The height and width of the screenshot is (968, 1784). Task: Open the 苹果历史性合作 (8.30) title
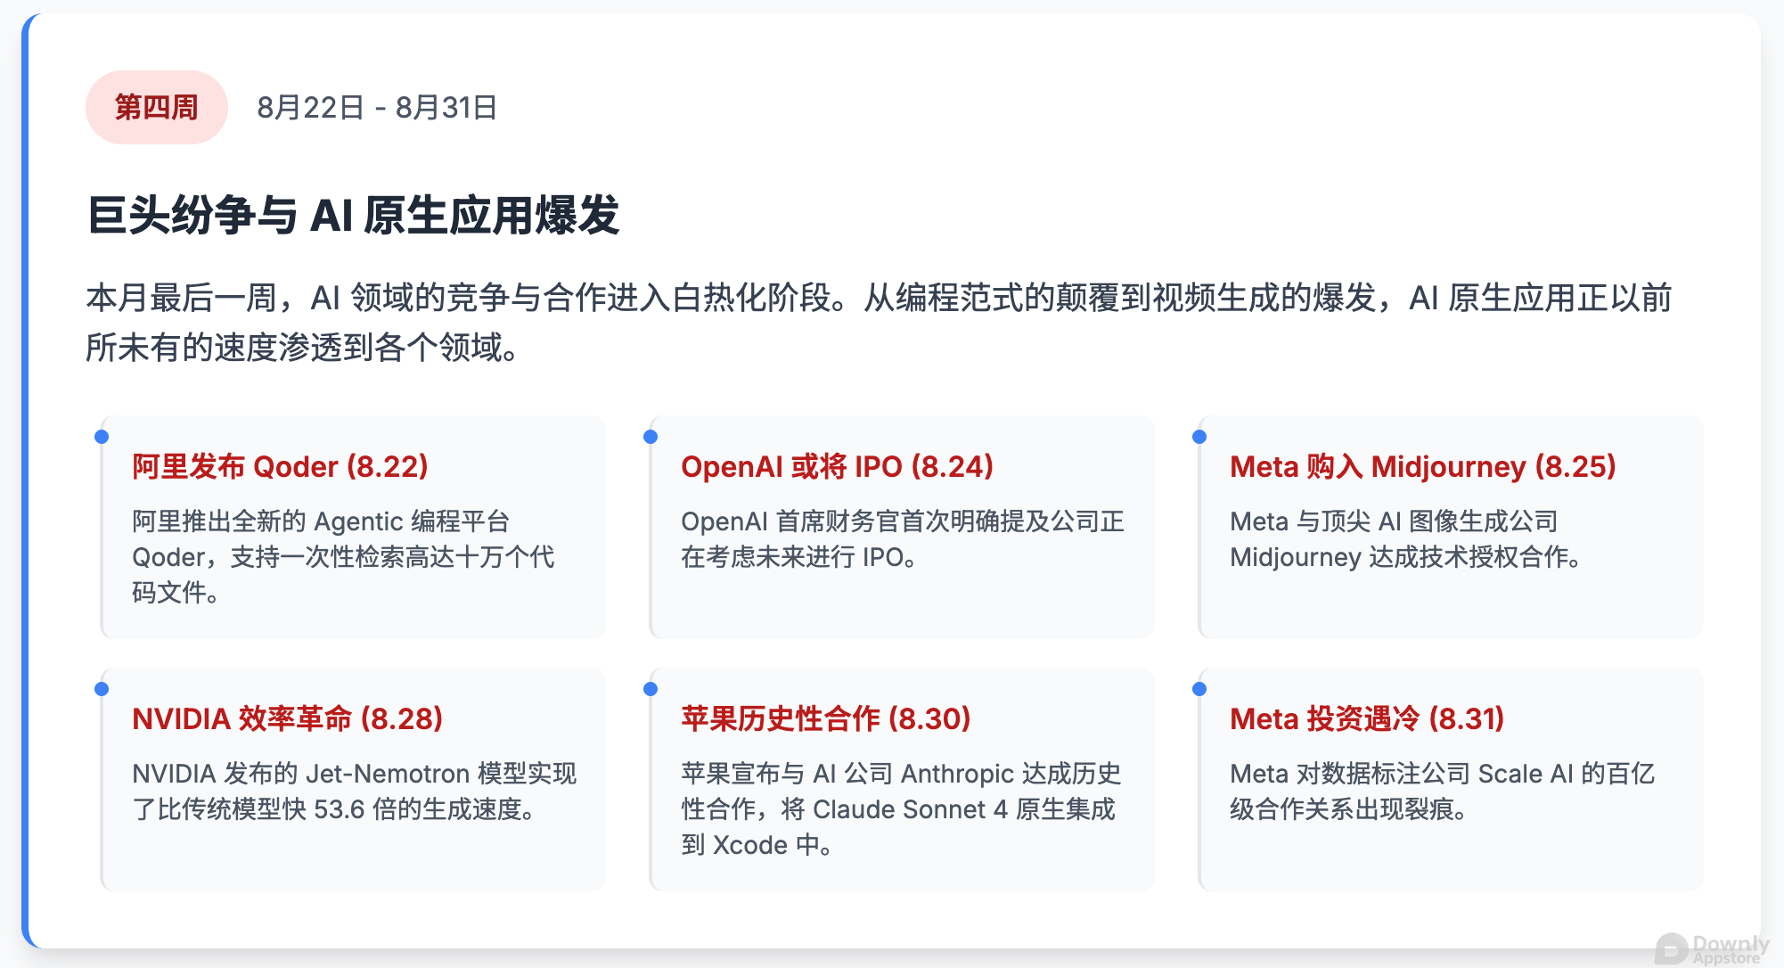pyautogui.click(x=825, y=718)
